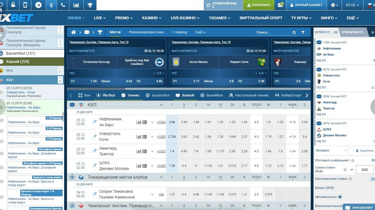This screenshot has width=375, height=210.
Task: Pin the Авангард - Трактор match
Action: point(95,151)
